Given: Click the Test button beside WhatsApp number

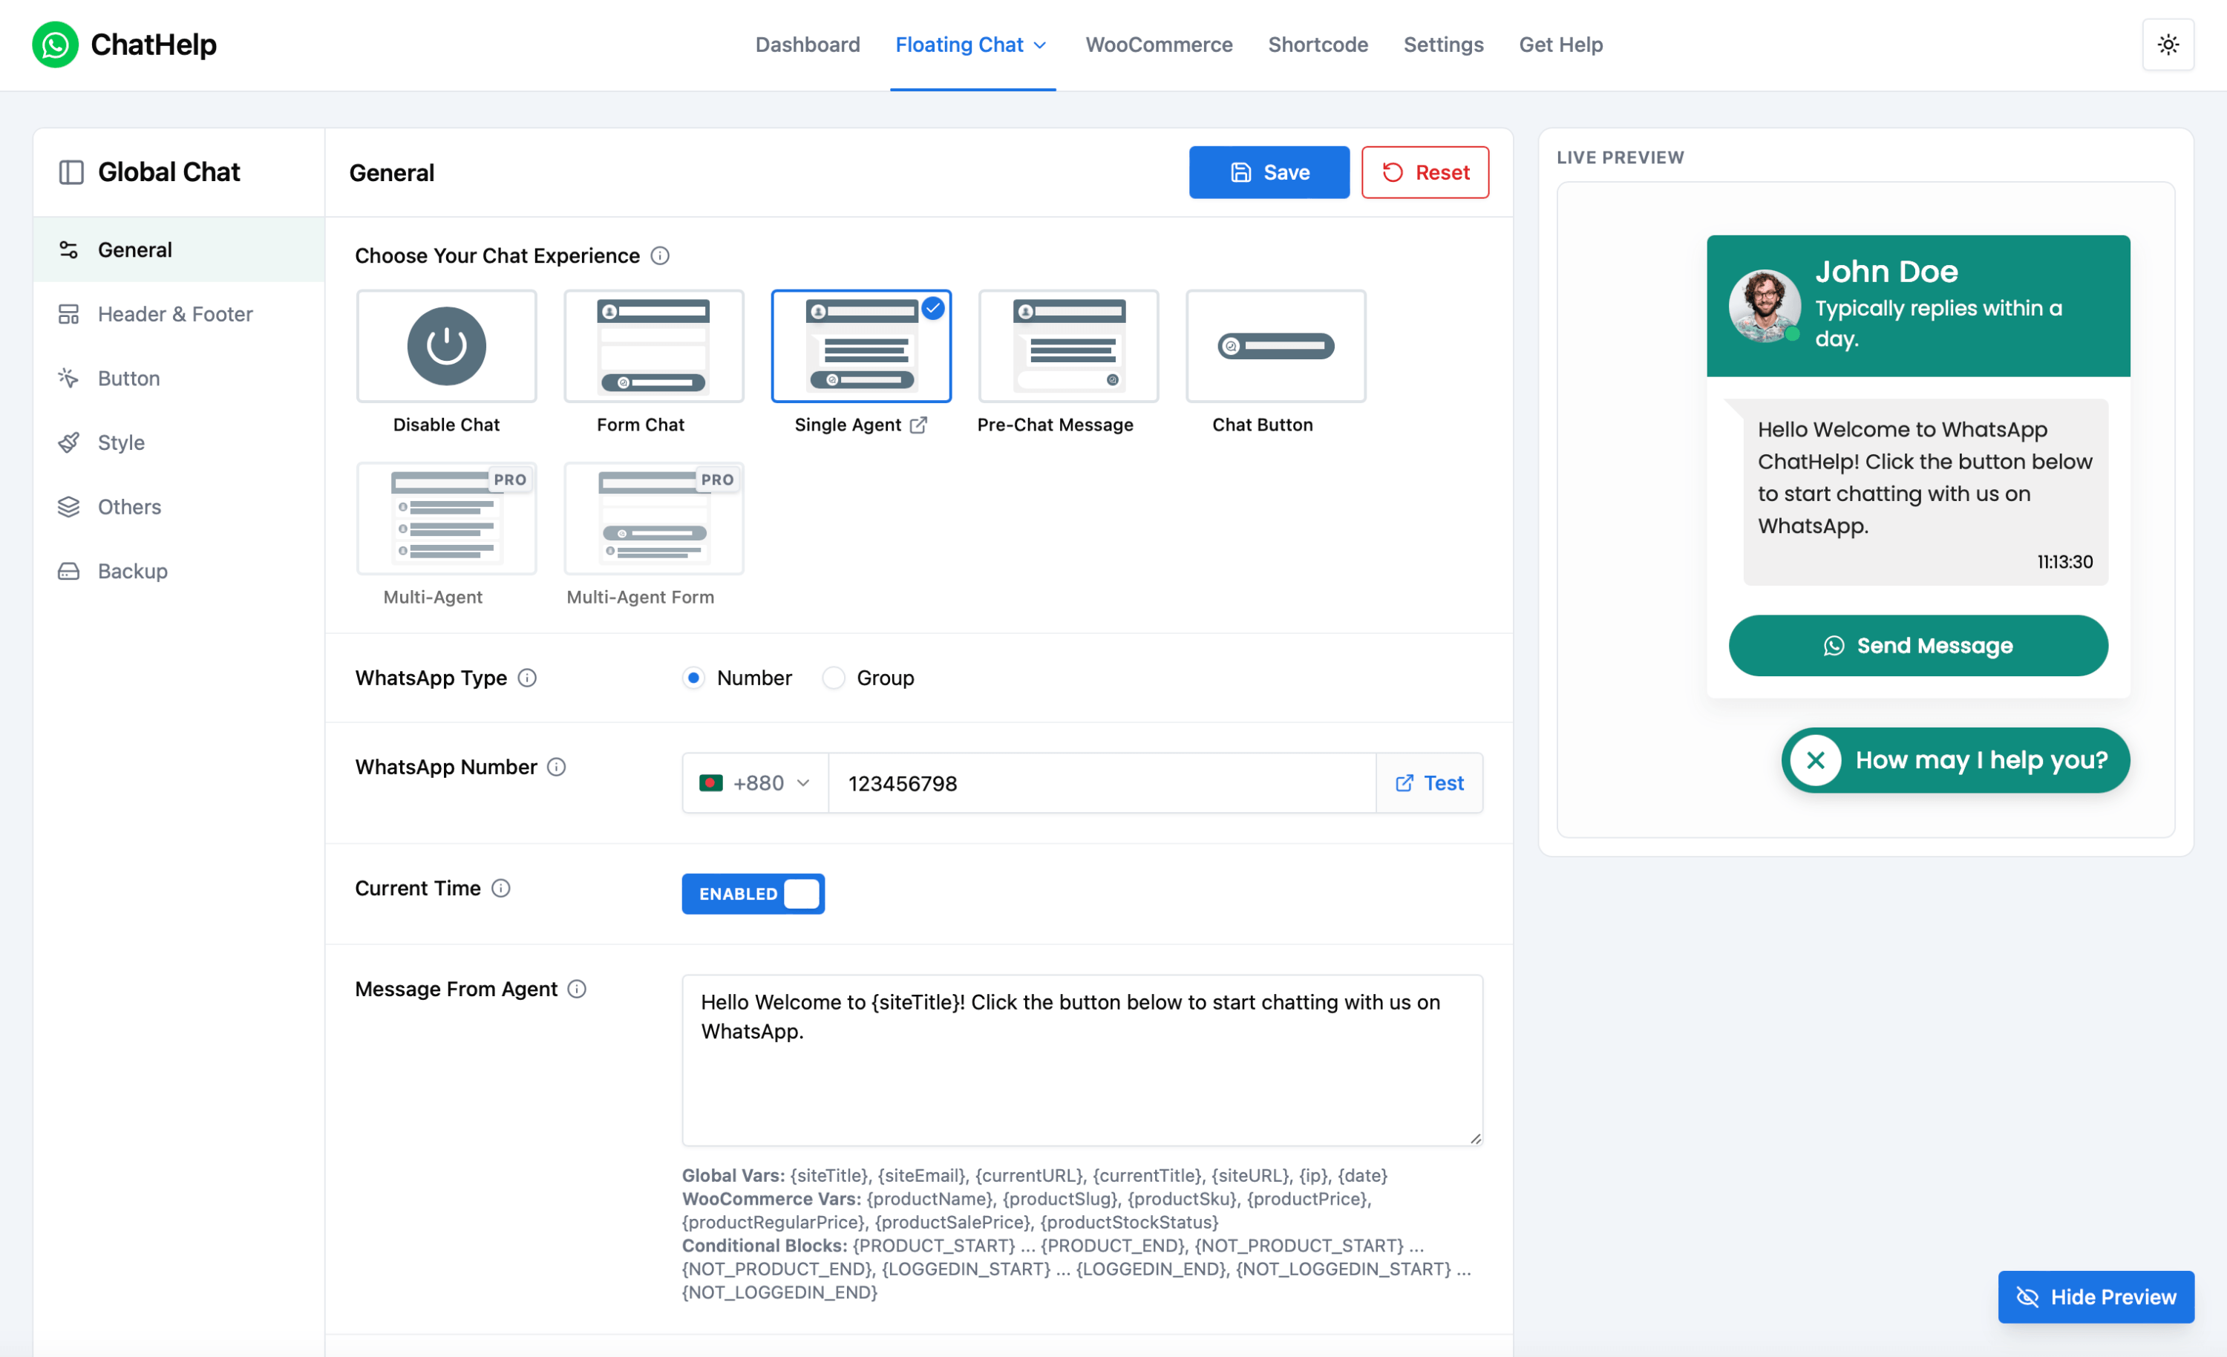Looking at the screenshot, I should pos(1429,783).
